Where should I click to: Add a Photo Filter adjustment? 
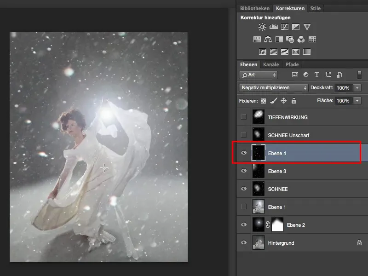(x=290, y=39)
